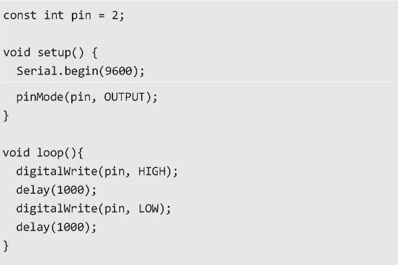Click the opening brace after setup()
The width and height of the screenshot is (398, 265).
[x=95, y=52]
